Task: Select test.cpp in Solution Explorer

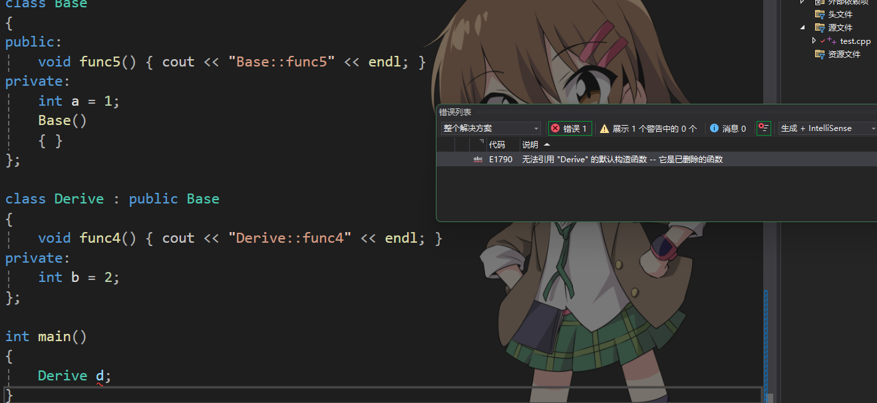Action: 855,41
